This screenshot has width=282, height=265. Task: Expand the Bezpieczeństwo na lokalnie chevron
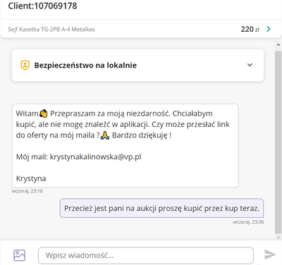[x=250, y=65]
